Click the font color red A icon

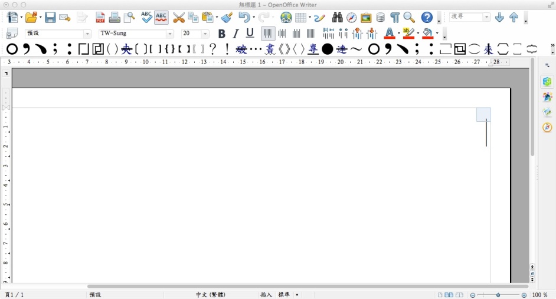[x=388, y=34]
